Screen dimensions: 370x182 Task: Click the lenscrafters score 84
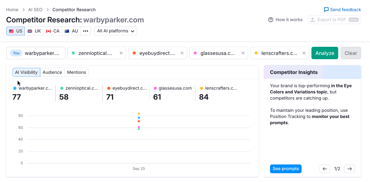point(204,97)
